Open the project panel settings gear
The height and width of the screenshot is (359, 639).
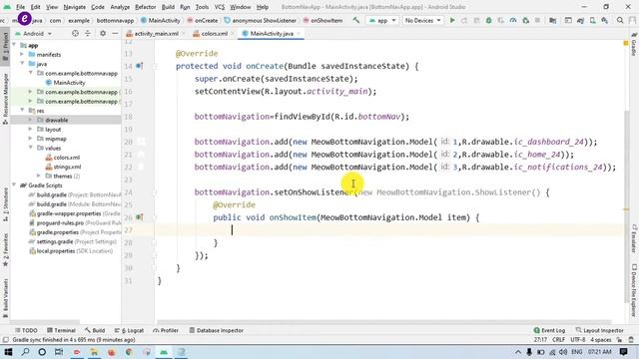point(103,33)
